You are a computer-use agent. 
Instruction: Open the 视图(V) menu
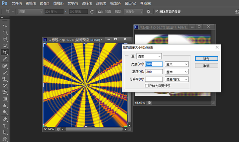tap(115, 3)
